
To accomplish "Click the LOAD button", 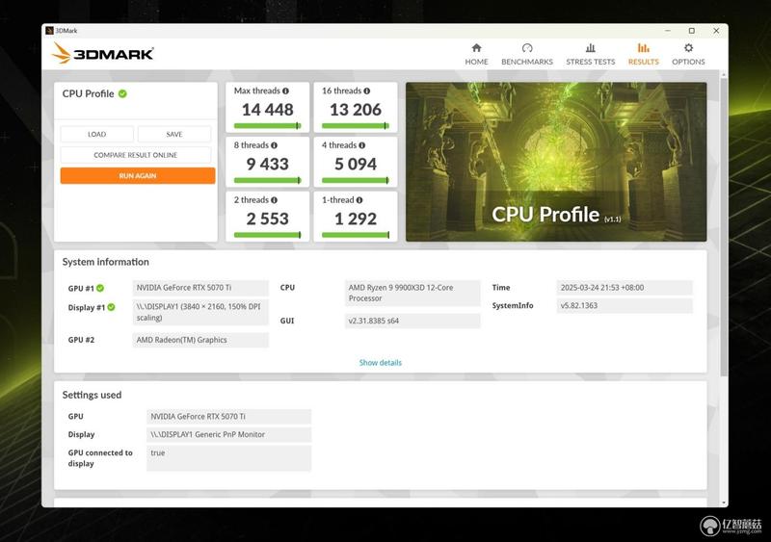I will pyautogui.click(x=97, y=134).
